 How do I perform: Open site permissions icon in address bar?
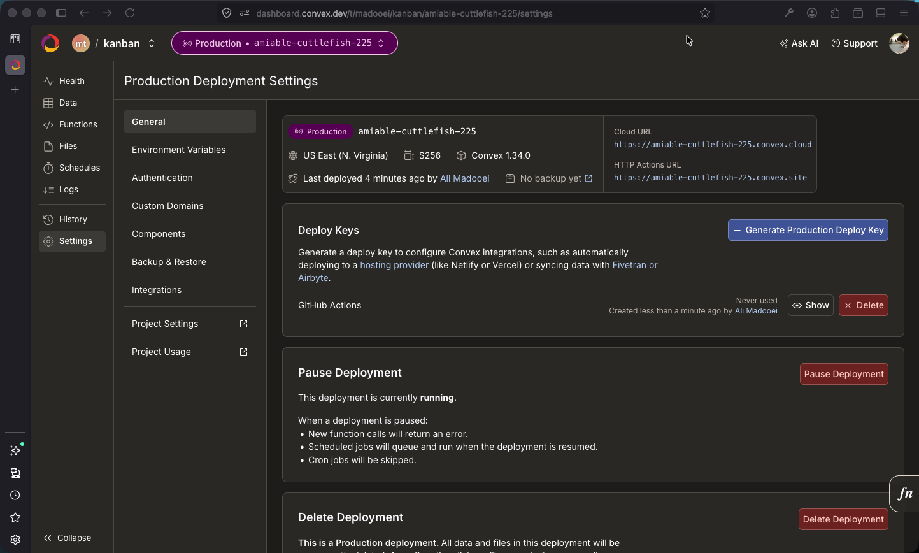coord(244,13)
